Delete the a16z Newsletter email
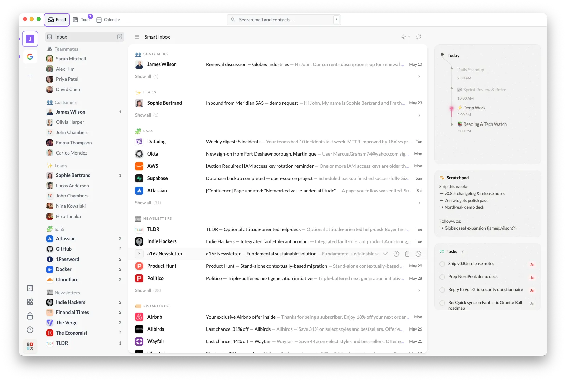This screenshot has height=381, width=566. (x=407, y=254)
